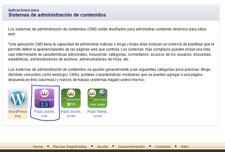The width and height of the screenshot is (225, 152).
Task: Click the 'portal' label under Pack Tiend...
Action: pos(98,116)
